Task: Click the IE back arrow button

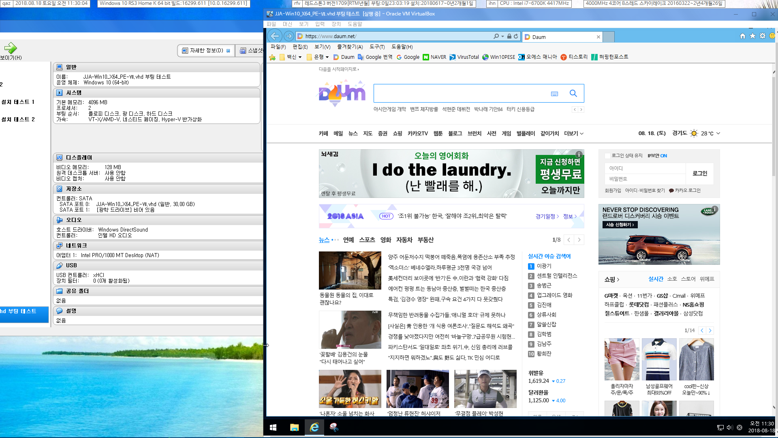Action: pos(275,36)
